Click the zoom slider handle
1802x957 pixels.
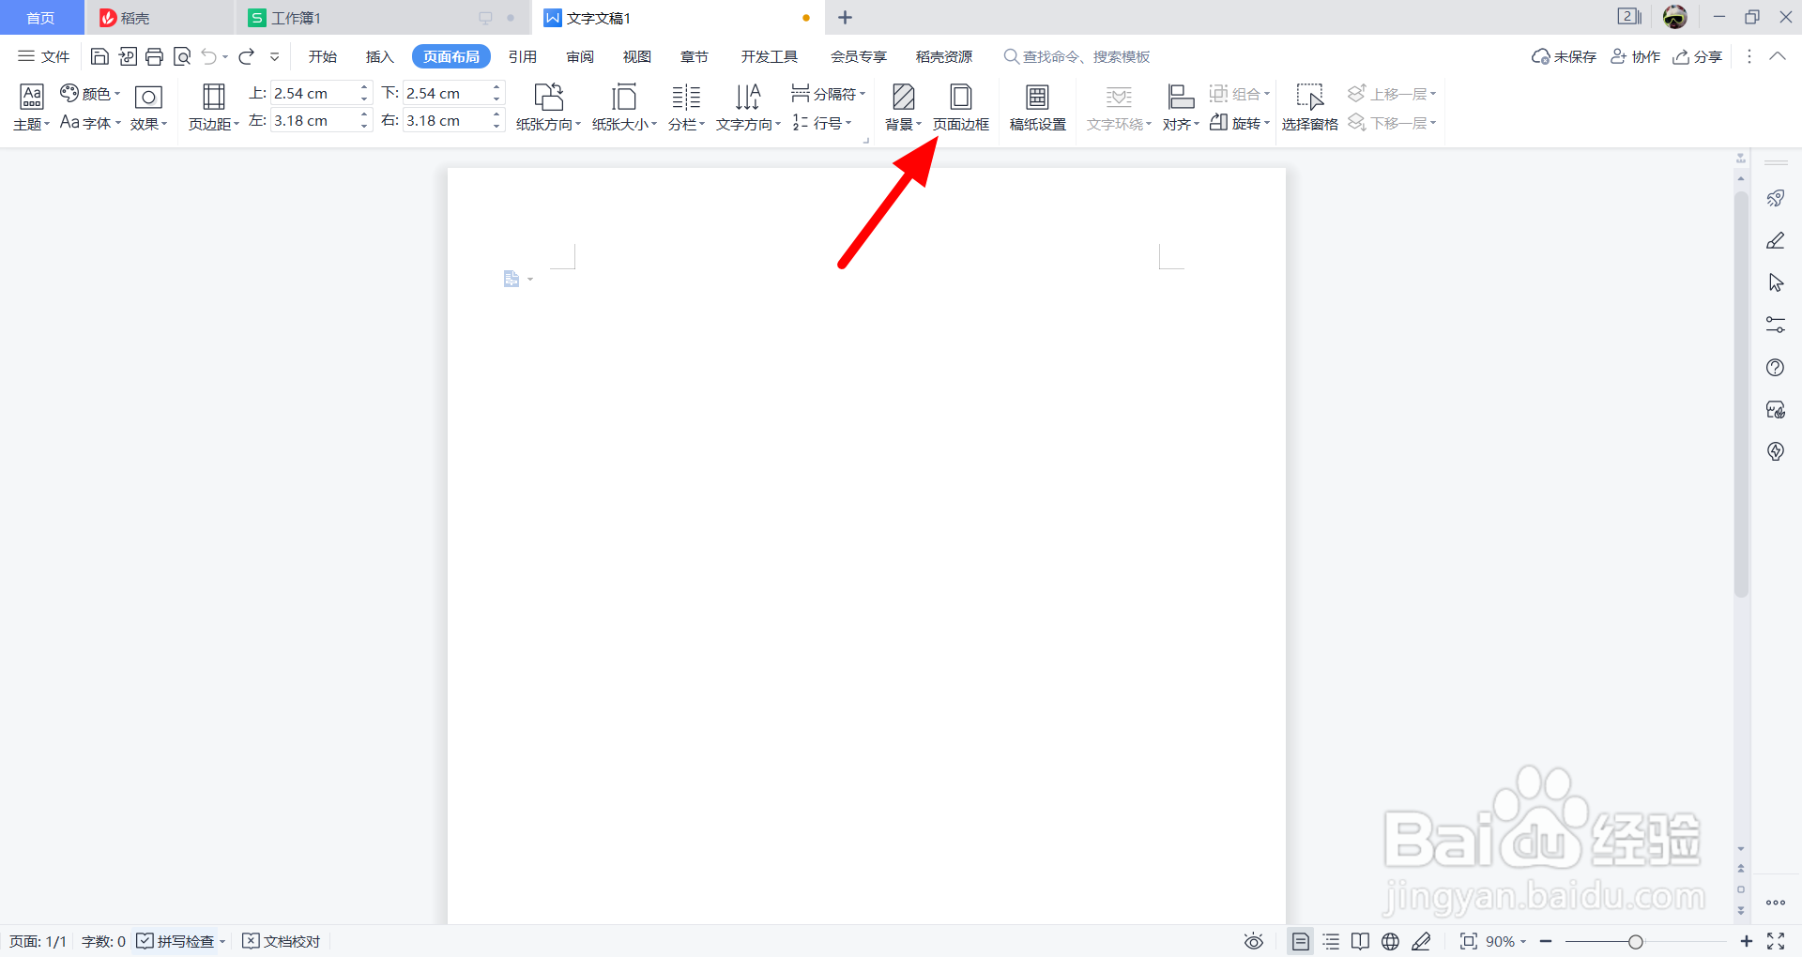1636,941
